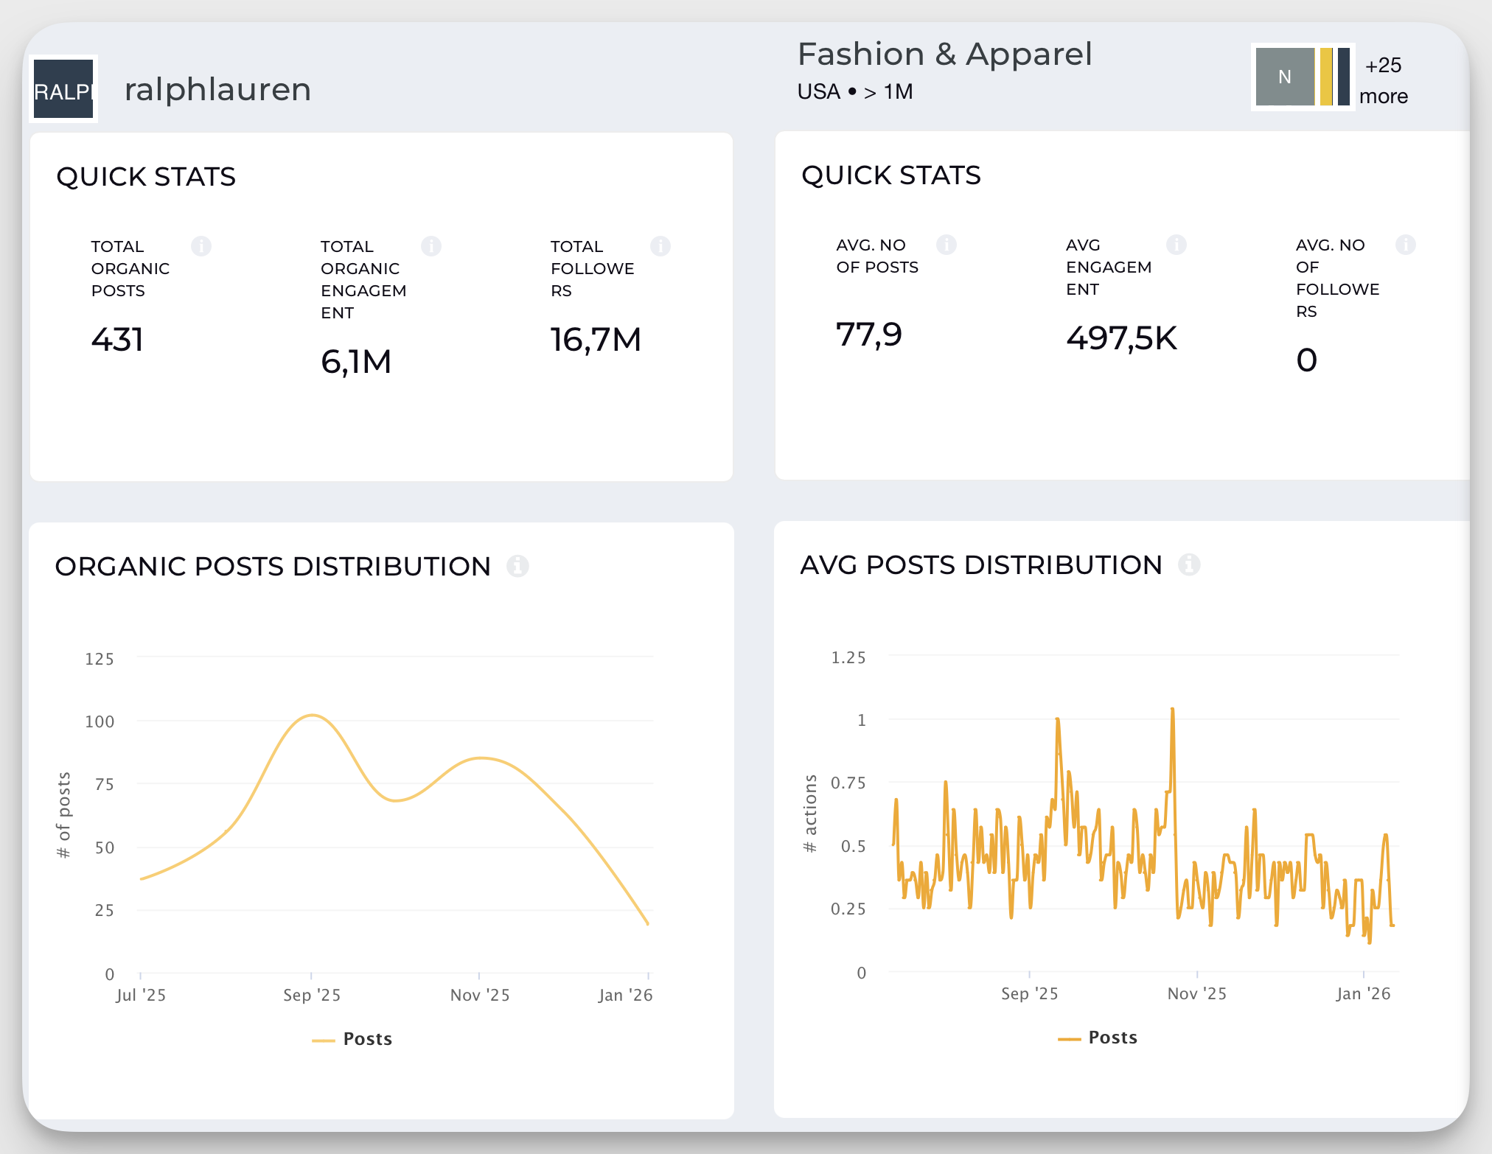Select the ralphlauren profile name
The width and height of the screenshot is (1492, 1154).
[217, 89]
